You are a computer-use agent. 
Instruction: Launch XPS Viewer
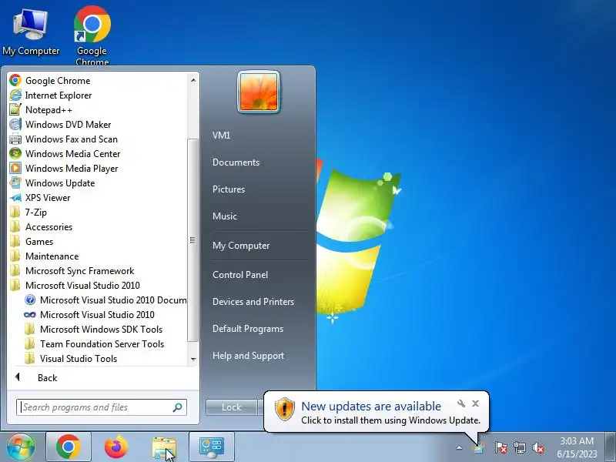pyautogui.click(x=40, y=198)
